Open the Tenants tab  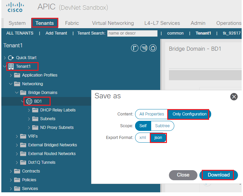point(45,23)
